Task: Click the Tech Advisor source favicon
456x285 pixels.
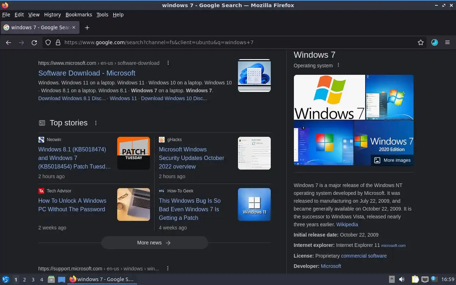Action: pos(41,191)
